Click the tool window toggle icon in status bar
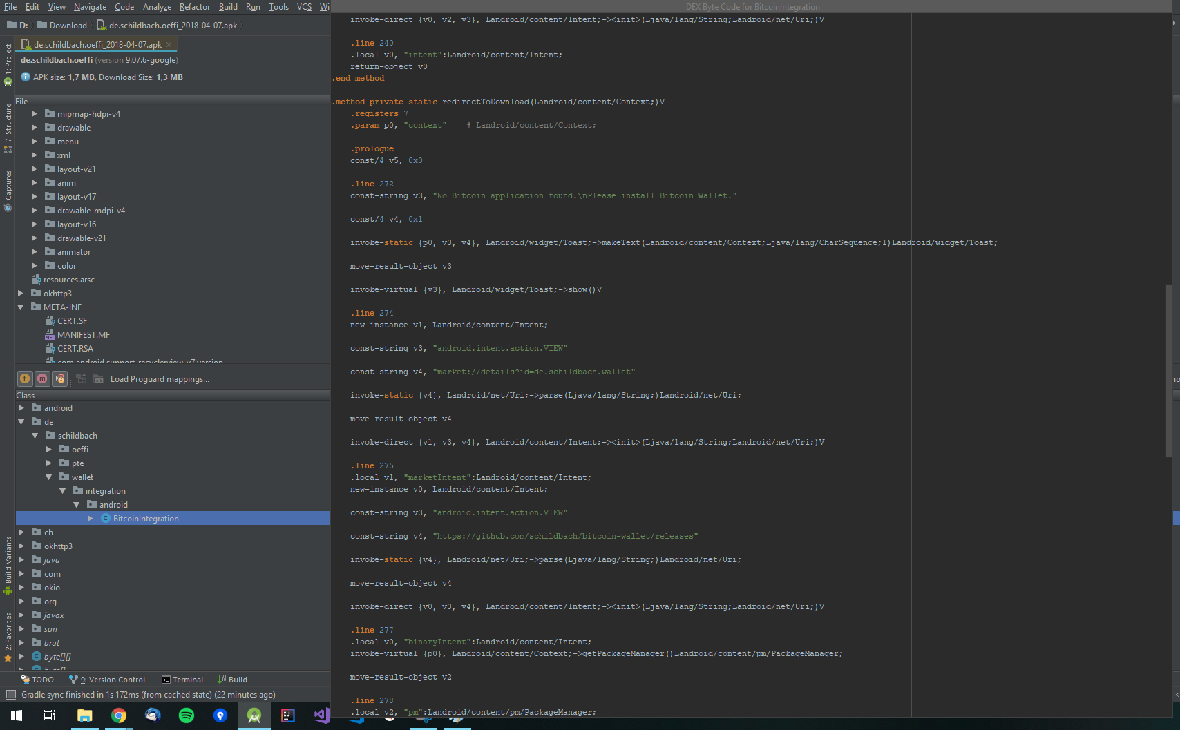Image resolution: width=1180 pixels, height=730 pixels. pos(10,695)
